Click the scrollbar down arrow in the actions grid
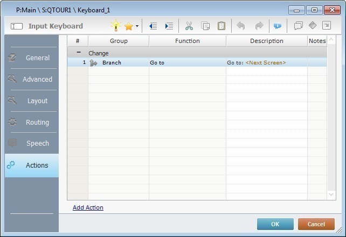The image size is (346, 237). (x=331, y=195)
